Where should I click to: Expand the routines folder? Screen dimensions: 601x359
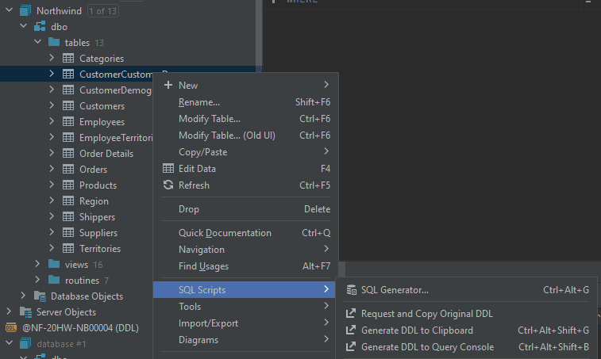pyautogui.click(x=37, y=281)
